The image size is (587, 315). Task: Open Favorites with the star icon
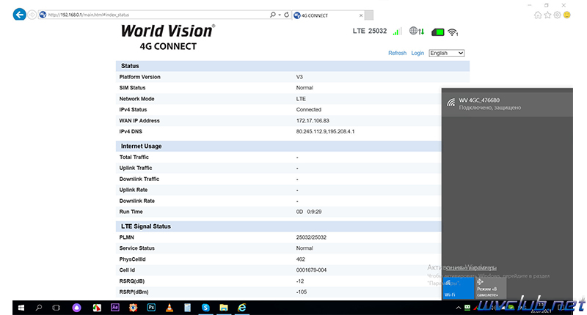pyautogui.click(x=547, y=15)
